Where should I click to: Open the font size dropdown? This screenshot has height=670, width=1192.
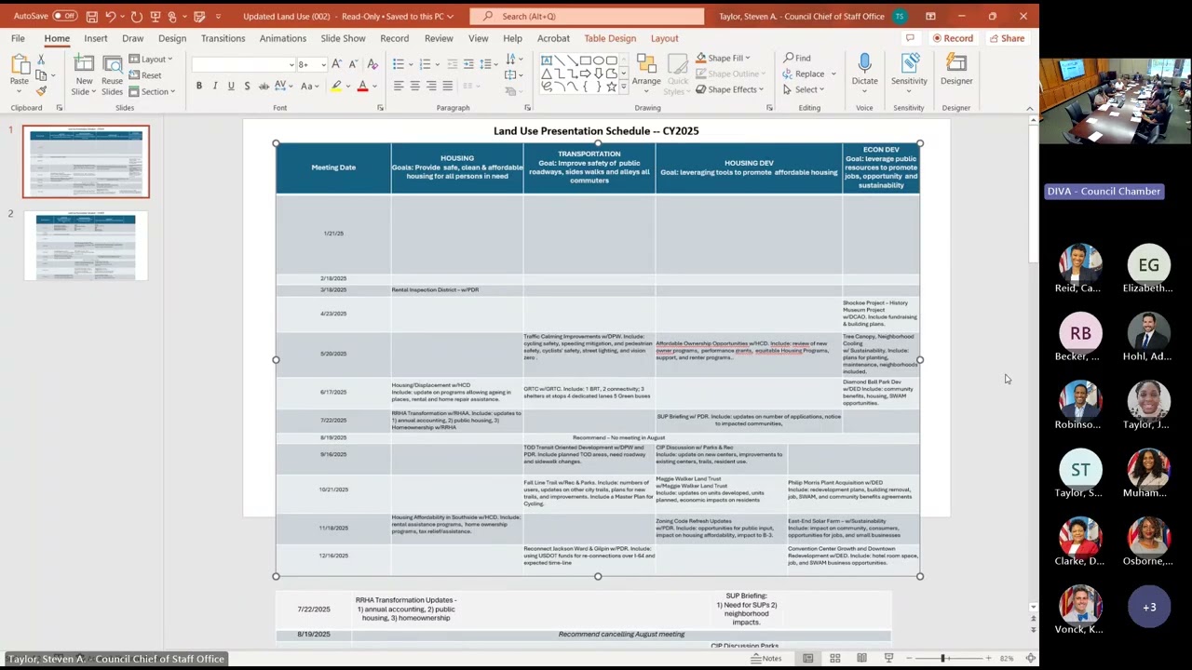323,64
